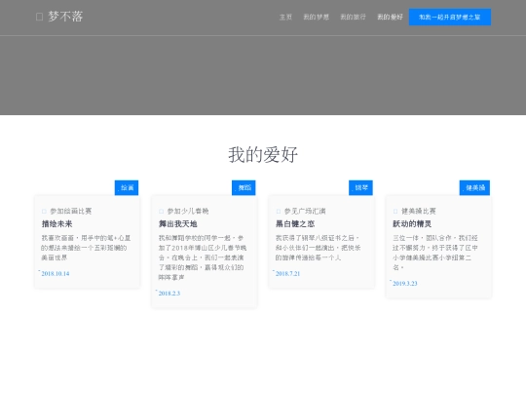Click the small icon before 健美操比赛
This screenshot has height=395, width=526.
click(x=395, y=212)
